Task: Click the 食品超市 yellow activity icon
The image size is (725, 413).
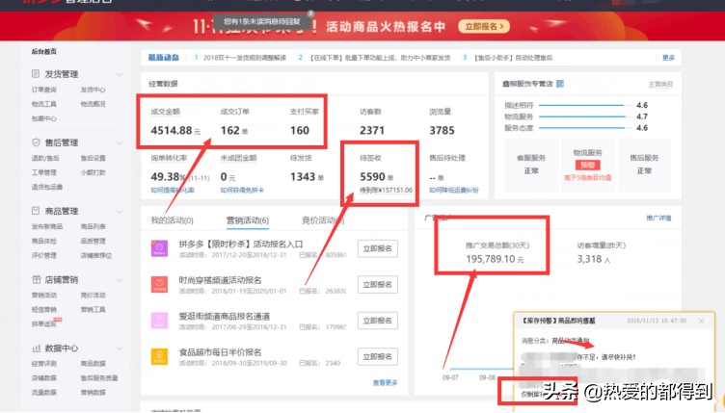Action: tap(159, 356)
